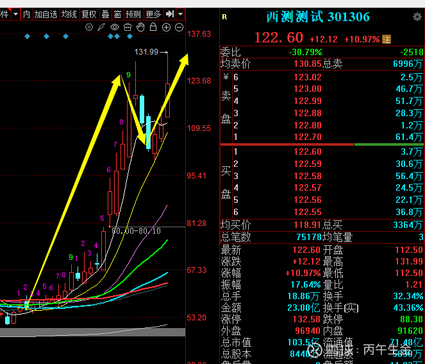Click the 振幅 value 17.64%
Image resolution: width=425 pixels, height=364 pixels.
tap(306, 284)
